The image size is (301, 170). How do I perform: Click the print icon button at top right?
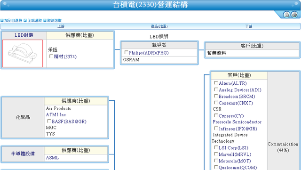click(x=294, y=15)
